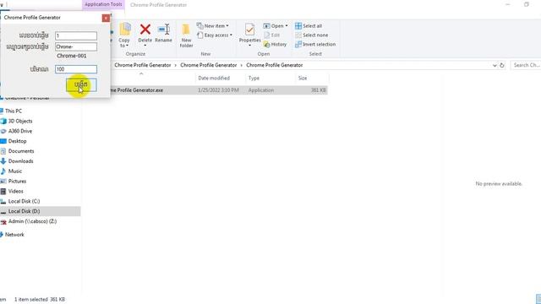Open Videos folder in sidebar
Viewport: 541px width, 304px height.
(x=16, y=191)
